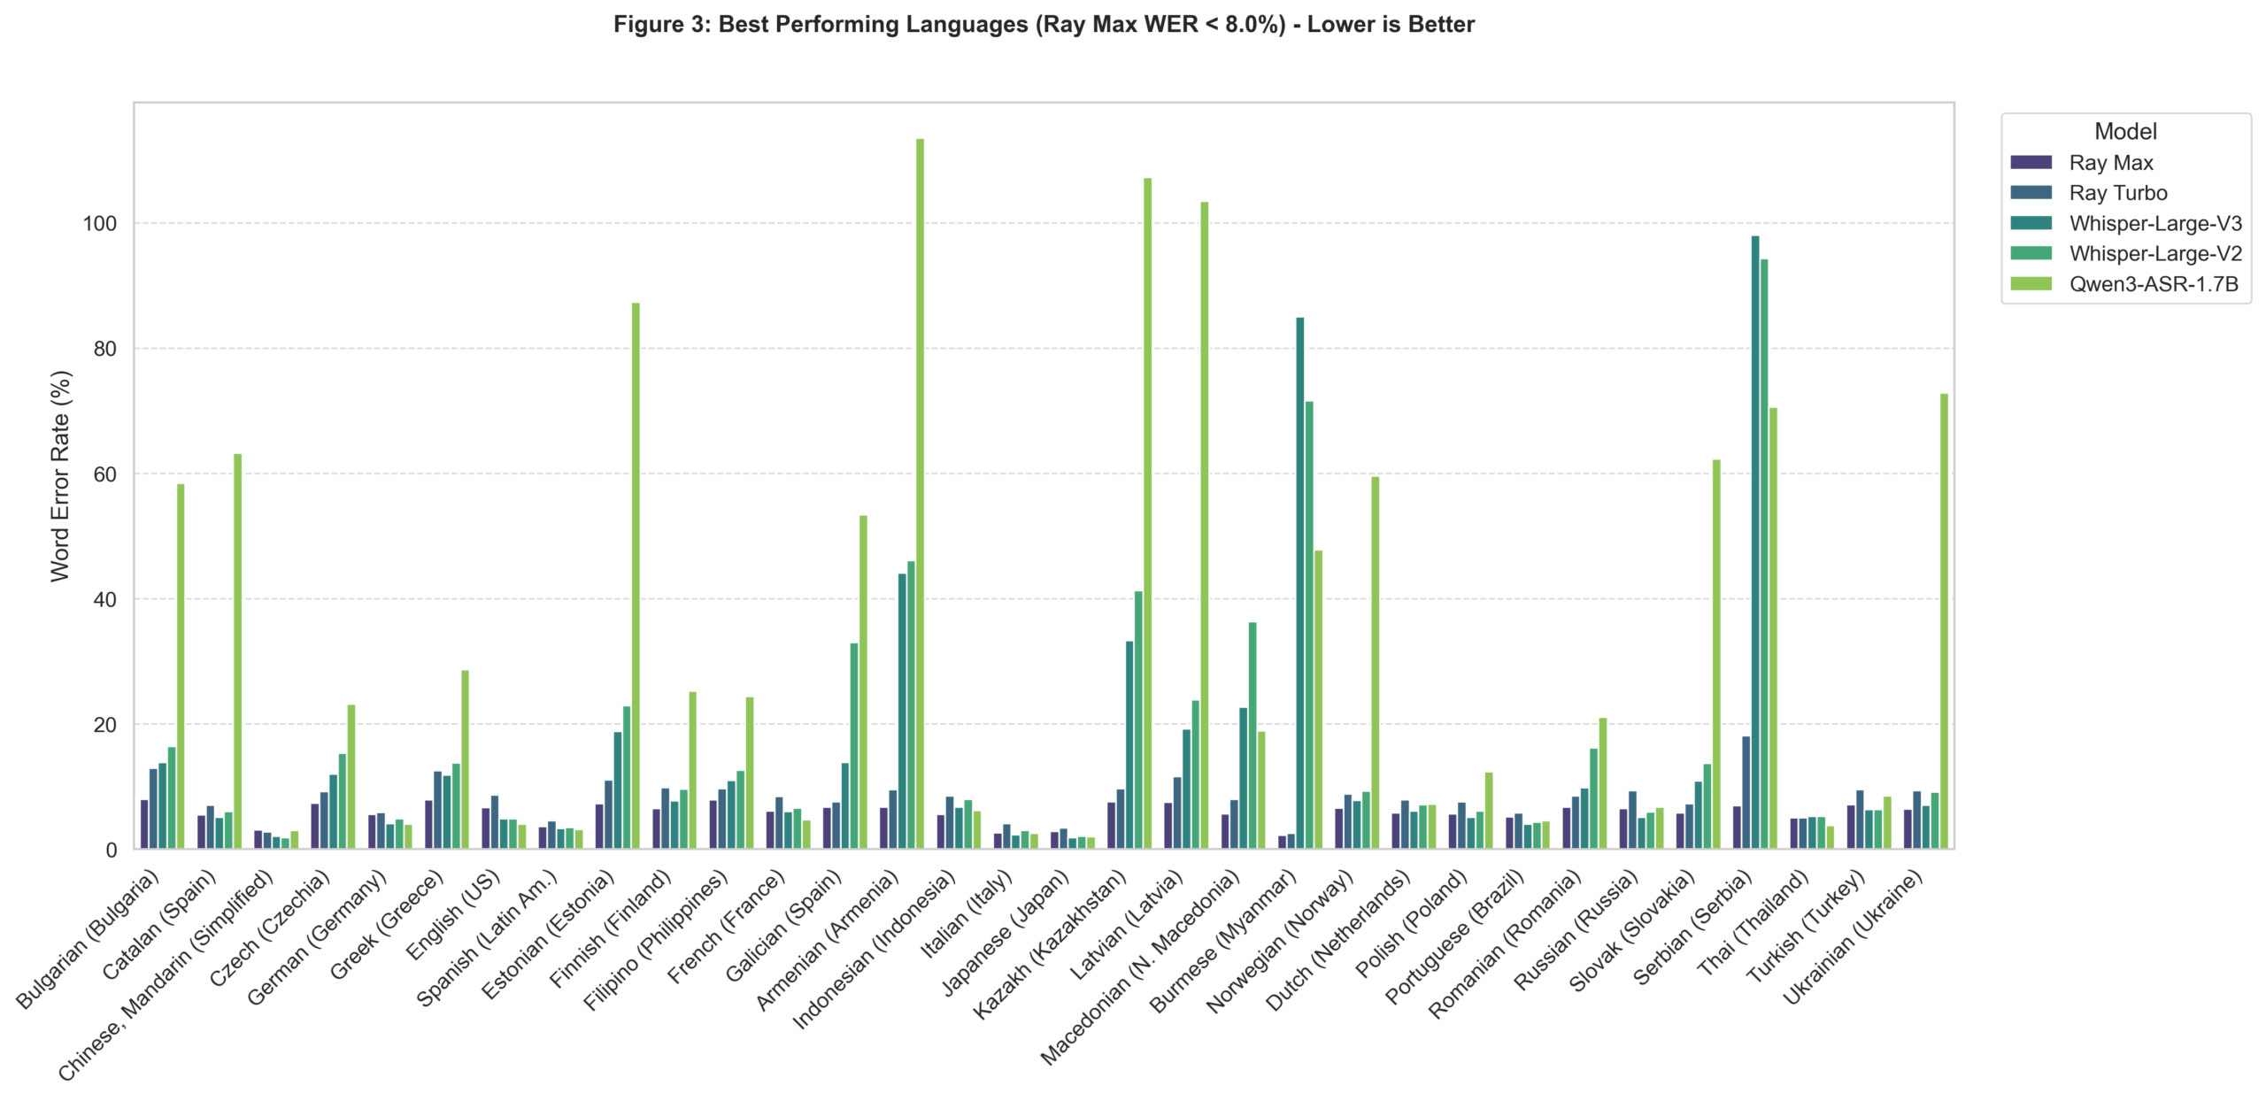The image size is (2266, 1101).
Task: Click the Kazakh (Kazakhstan) axis label
Action: click(1051, 943)
